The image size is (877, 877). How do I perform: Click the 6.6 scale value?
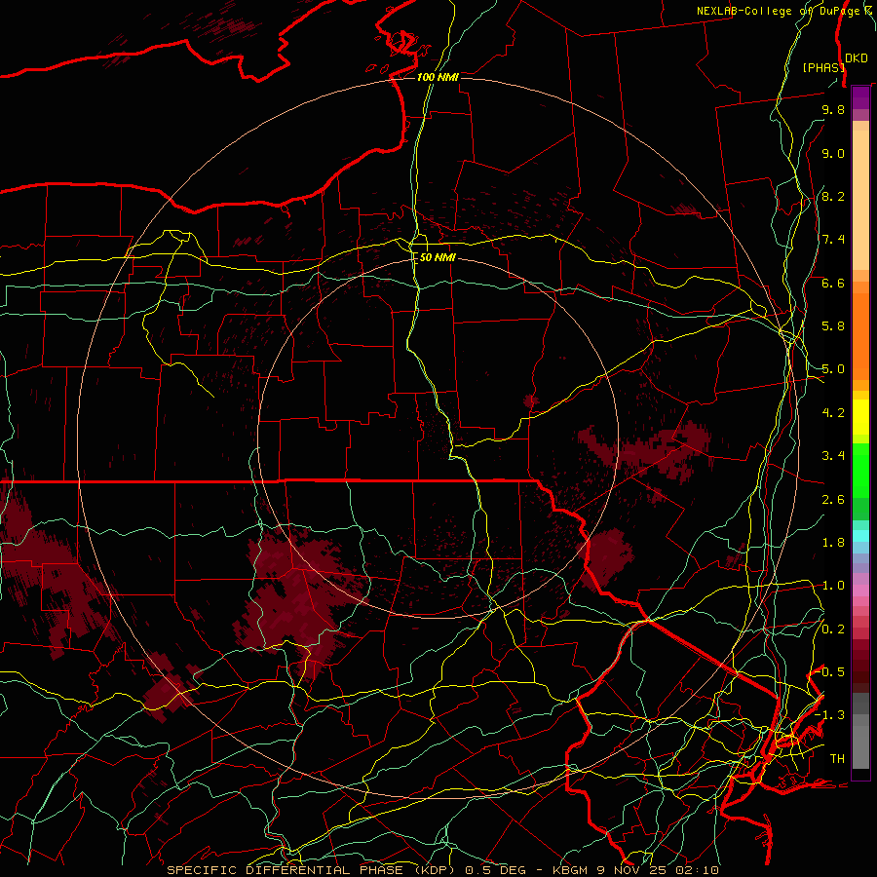pyautogui.click(x=833, y=283)
